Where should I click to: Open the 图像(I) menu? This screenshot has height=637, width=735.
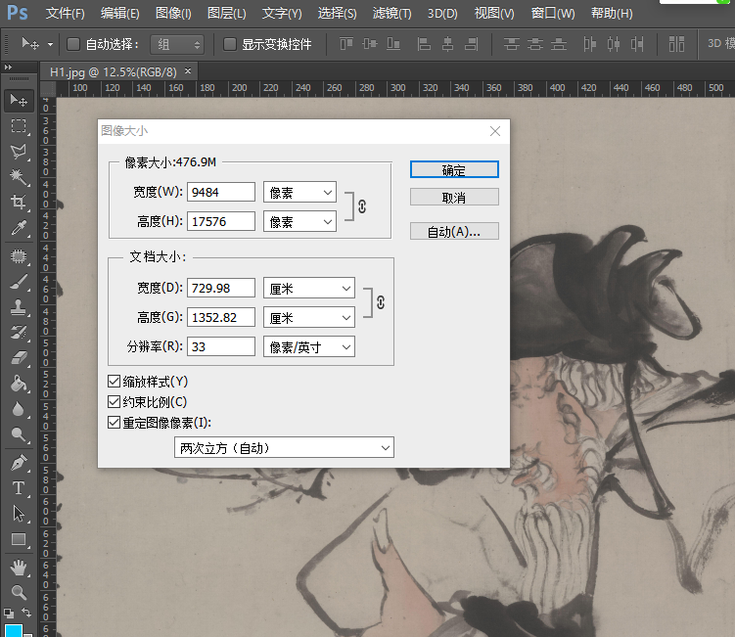coord(173,13)
